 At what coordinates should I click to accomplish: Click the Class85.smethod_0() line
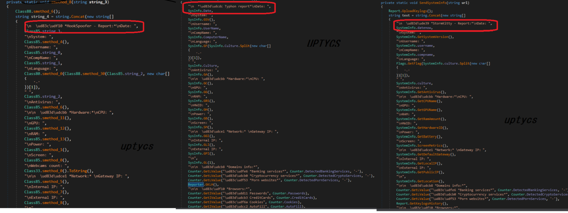[x=47, y=160]
